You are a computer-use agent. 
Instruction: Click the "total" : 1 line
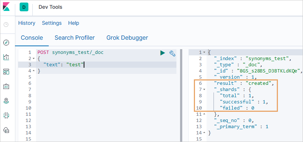(x=236, y=95)
